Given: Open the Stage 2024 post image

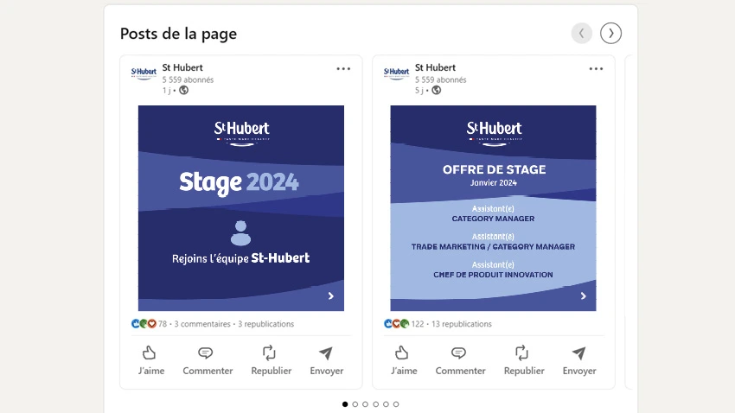Looking at the screenshot, I should pos(241,208).
